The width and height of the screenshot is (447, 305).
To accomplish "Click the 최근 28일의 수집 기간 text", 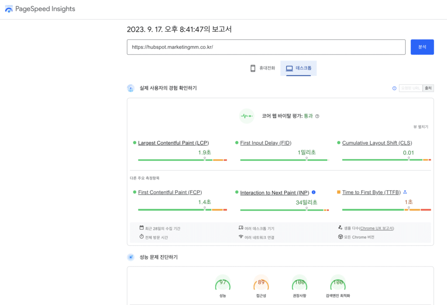I will click(162, 228).
